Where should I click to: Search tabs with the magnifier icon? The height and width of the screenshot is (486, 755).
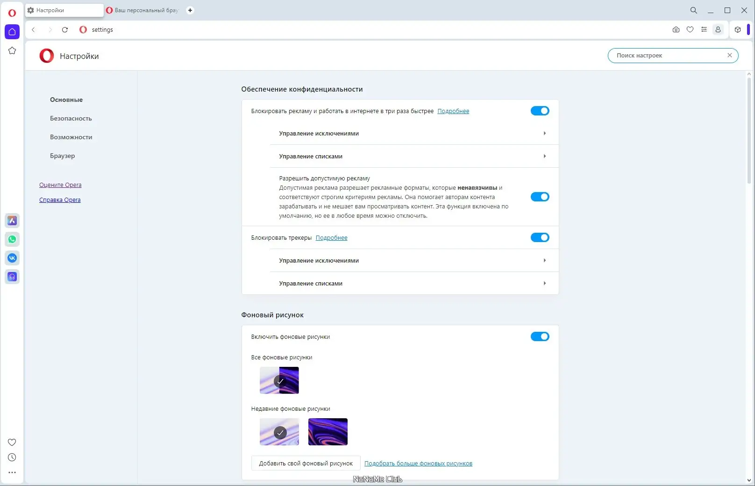pyautogui.click(x=694, y=10)
